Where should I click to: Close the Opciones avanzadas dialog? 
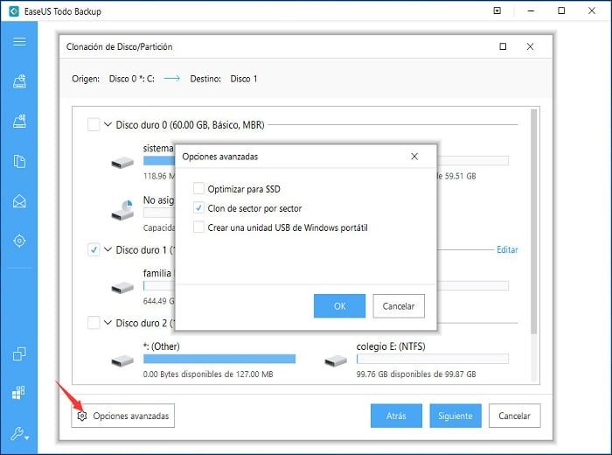414,157
